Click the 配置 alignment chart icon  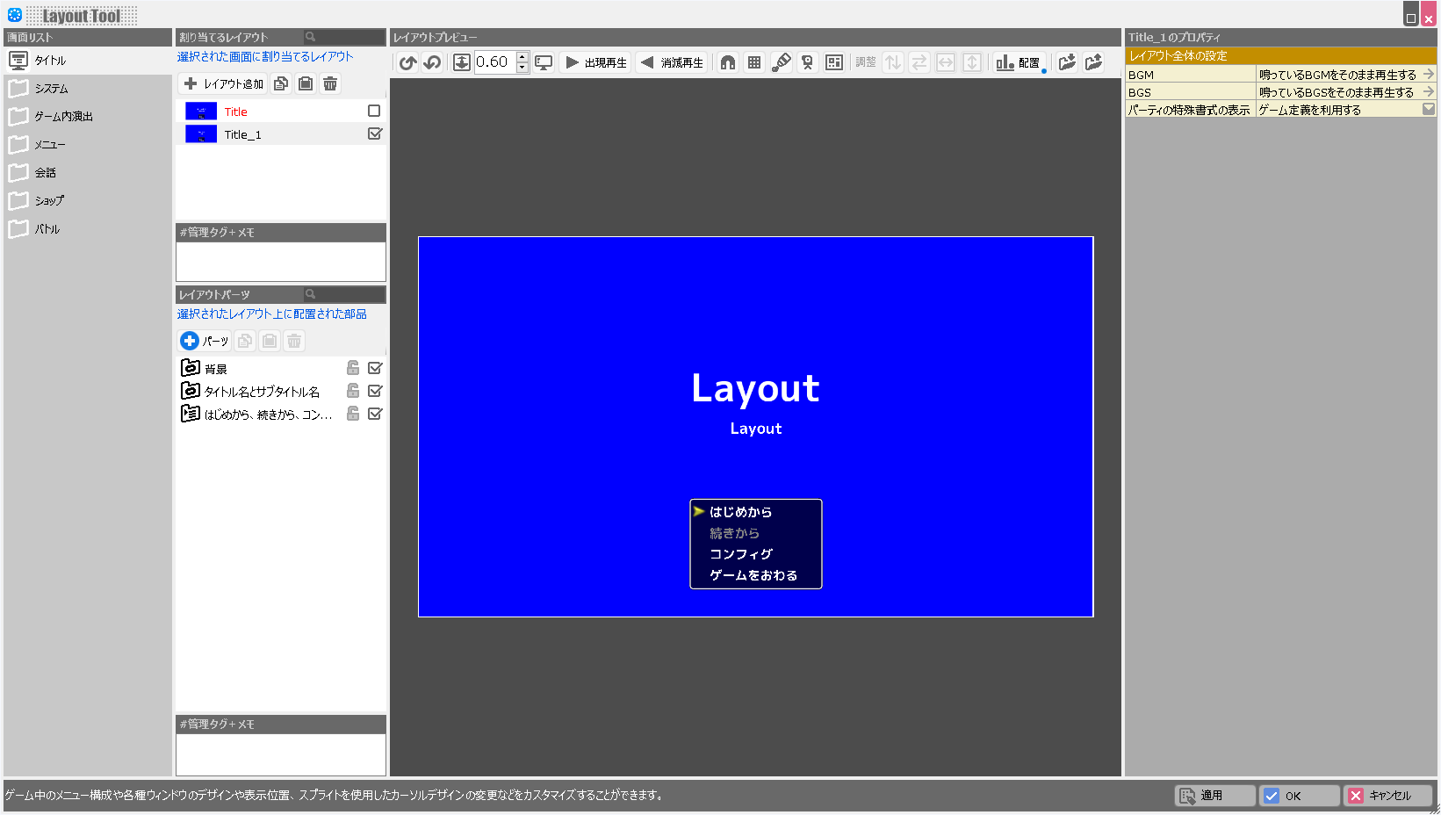point(1018,62)
